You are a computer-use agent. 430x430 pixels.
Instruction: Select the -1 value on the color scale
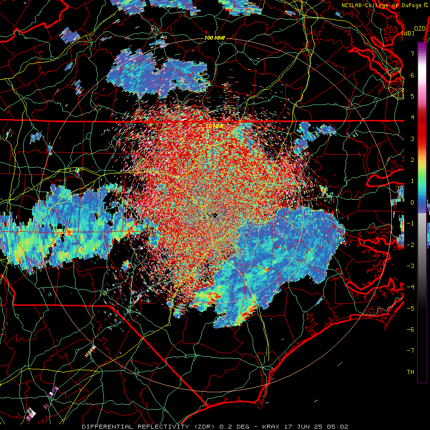pos(410,224)
